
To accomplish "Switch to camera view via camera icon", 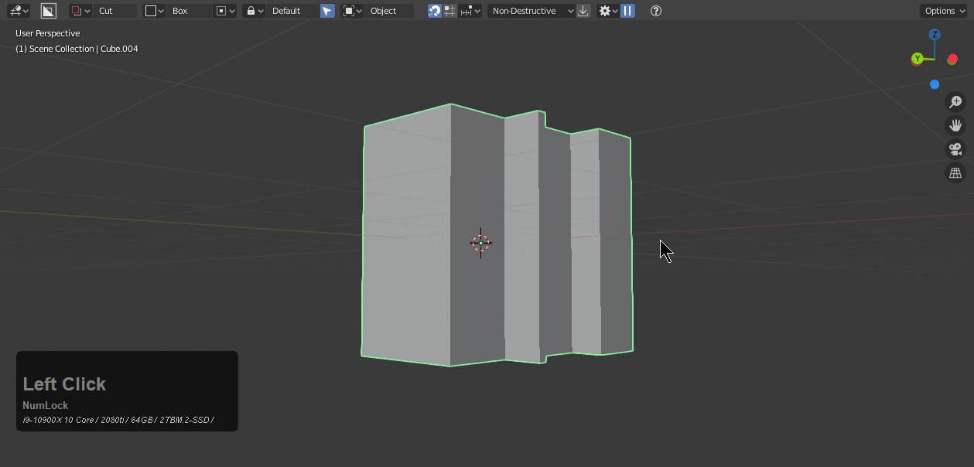I will (955, 148).
